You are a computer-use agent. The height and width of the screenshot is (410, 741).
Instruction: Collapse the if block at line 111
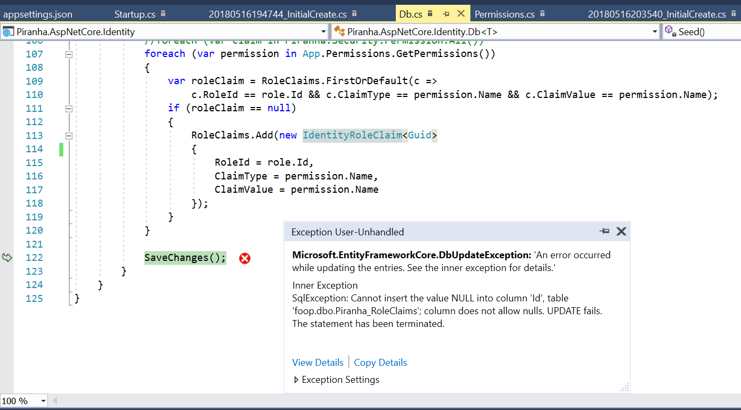69,108
